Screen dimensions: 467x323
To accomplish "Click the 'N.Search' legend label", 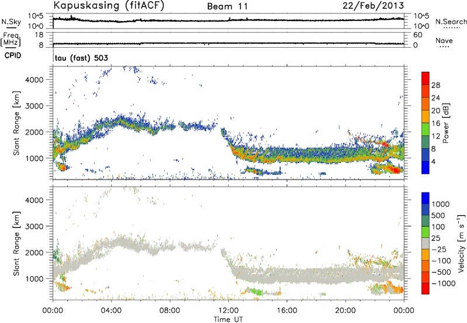I will [451, 22].
